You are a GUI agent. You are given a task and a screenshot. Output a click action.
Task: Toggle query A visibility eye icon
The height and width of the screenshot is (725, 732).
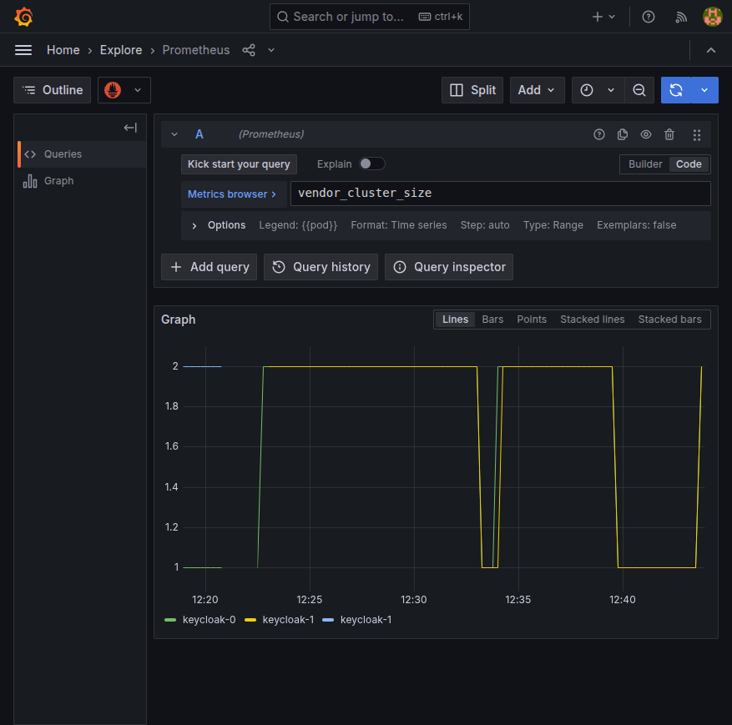point(646,135)
